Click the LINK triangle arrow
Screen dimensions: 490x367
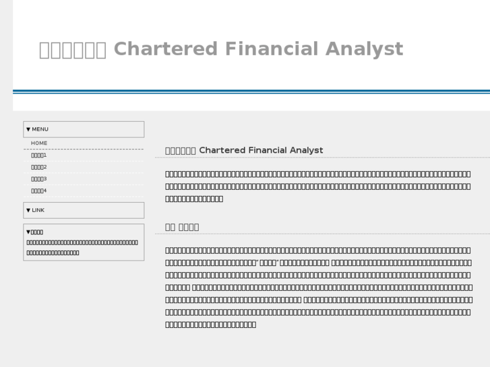pyautogui.click(x=28, y=210)
